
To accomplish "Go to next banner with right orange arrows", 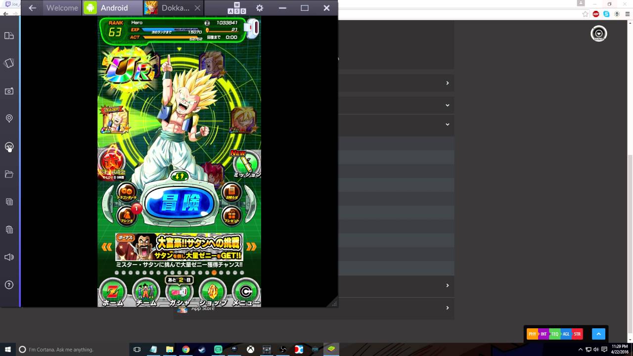I will 251,247.
